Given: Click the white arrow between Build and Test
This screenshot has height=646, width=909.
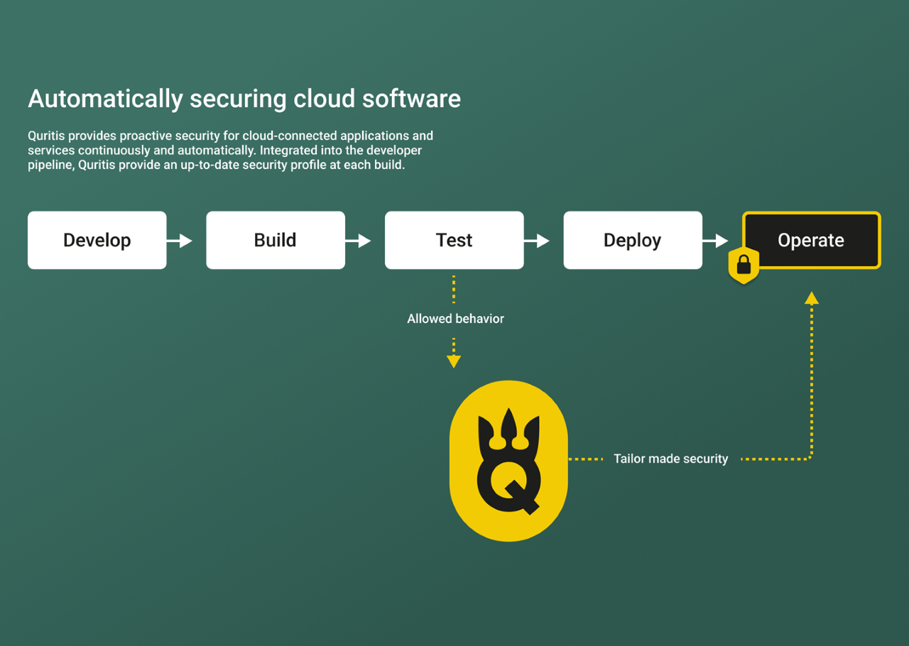Looking at the screenshot, I should point(358,241).
